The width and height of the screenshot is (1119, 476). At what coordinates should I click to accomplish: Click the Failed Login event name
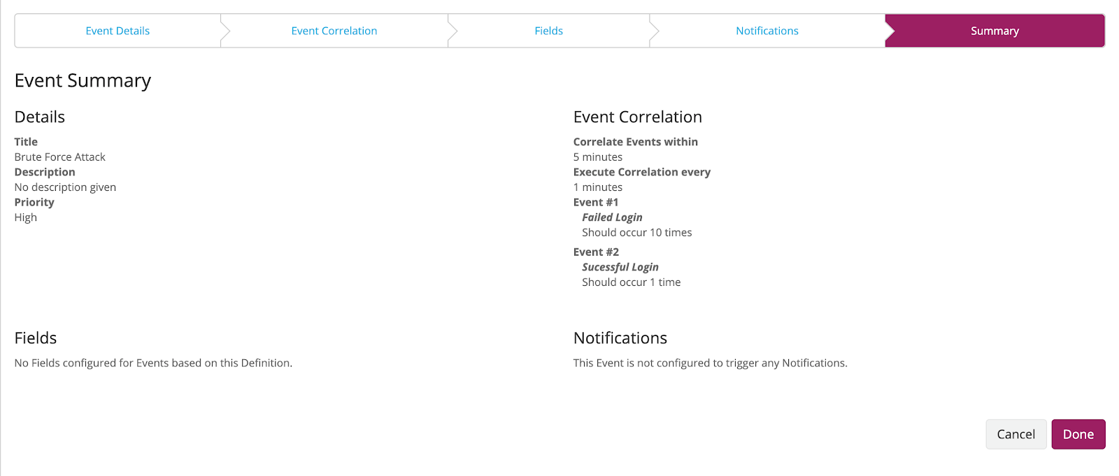point(612,217)
